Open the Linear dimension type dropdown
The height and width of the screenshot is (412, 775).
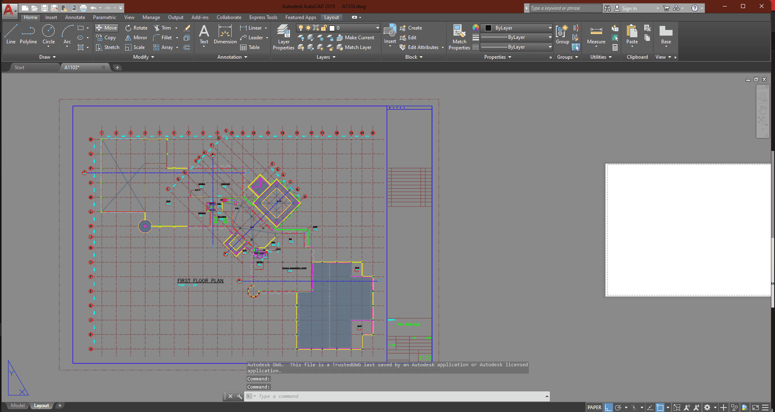coord(266,28)
